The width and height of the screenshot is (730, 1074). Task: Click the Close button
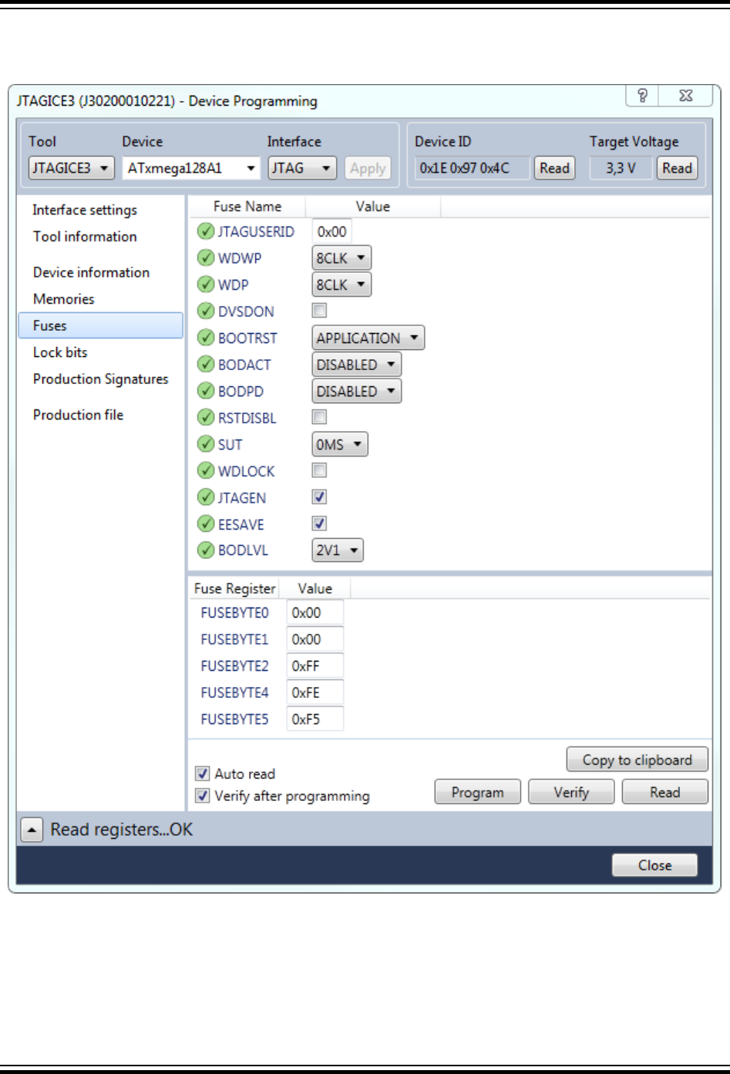click(654, 865)
